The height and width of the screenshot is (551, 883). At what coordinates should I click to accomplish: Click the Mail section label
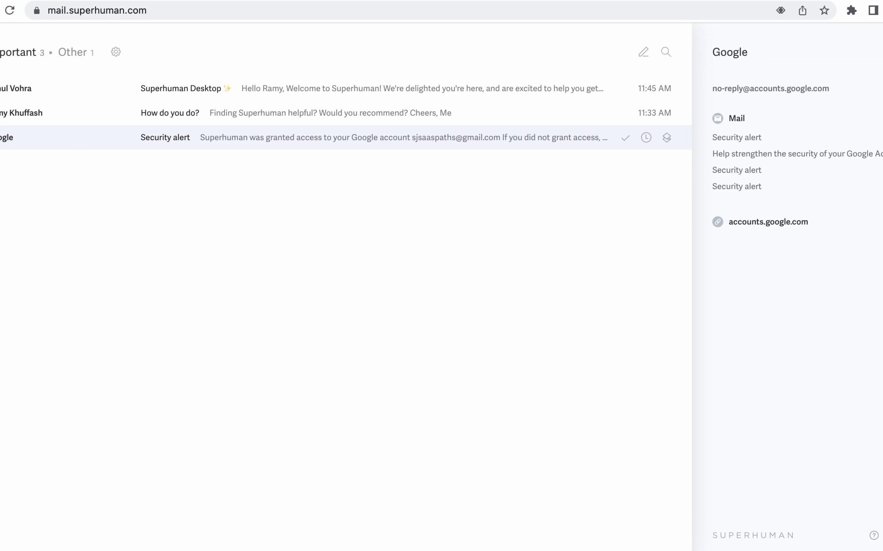(x=737, y=118)
